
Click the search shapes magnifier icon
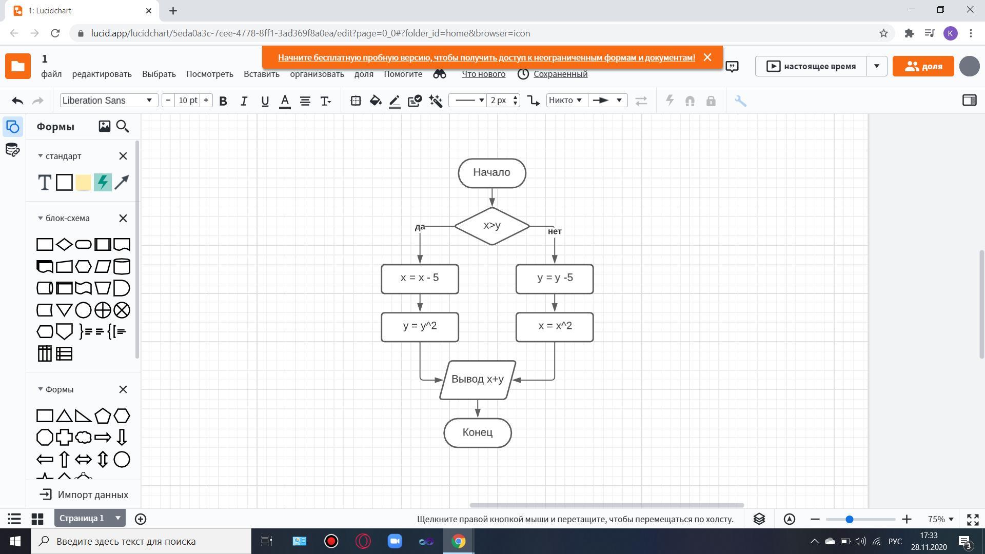click(123, 126)
